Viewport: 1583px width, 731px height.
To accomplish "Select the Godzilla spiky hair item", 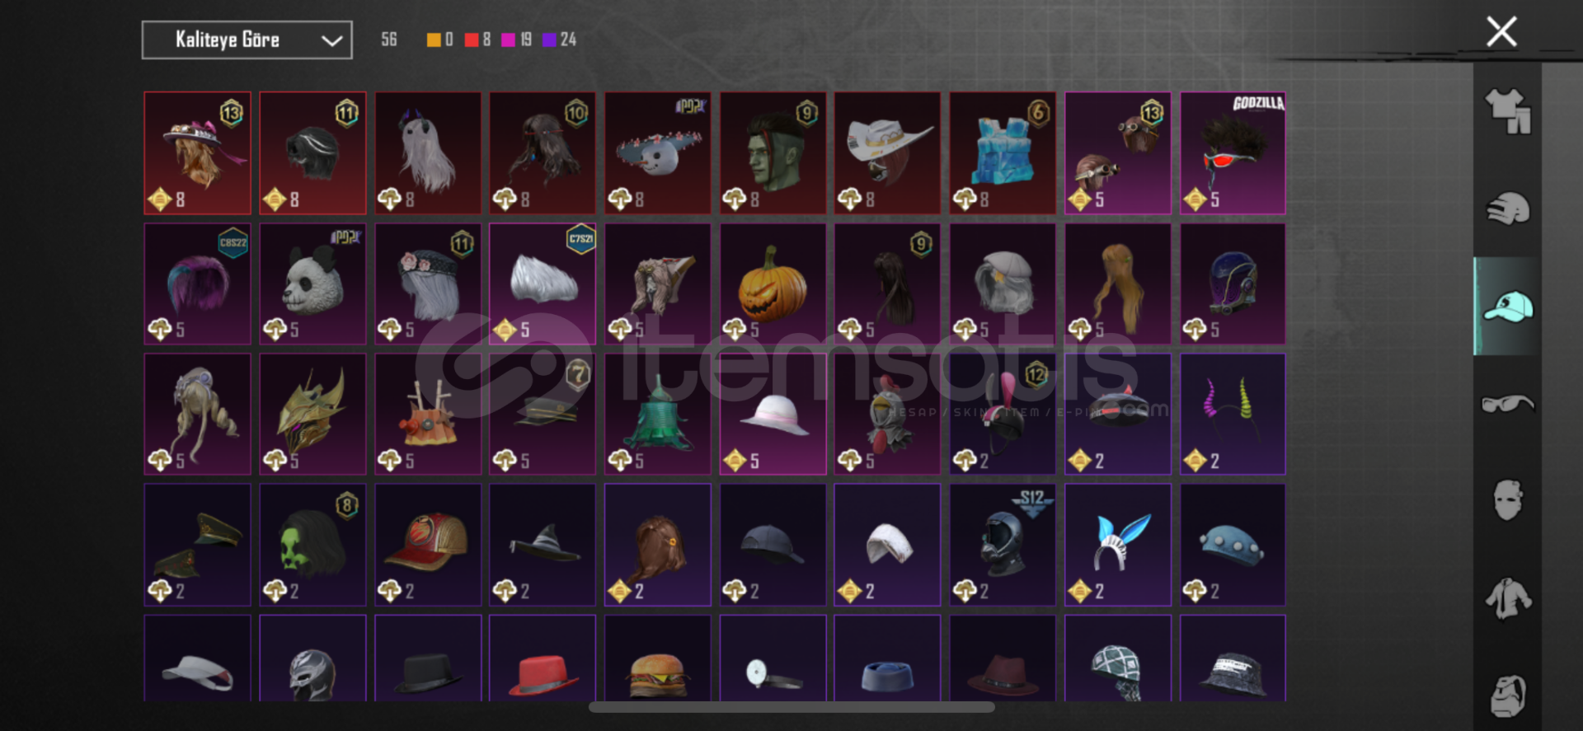I will tap(1233, 153).
